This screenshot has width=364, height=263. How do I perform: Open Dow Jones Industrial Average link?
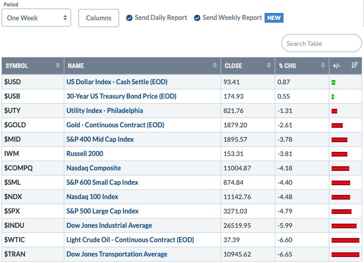(x=109, y=225)
